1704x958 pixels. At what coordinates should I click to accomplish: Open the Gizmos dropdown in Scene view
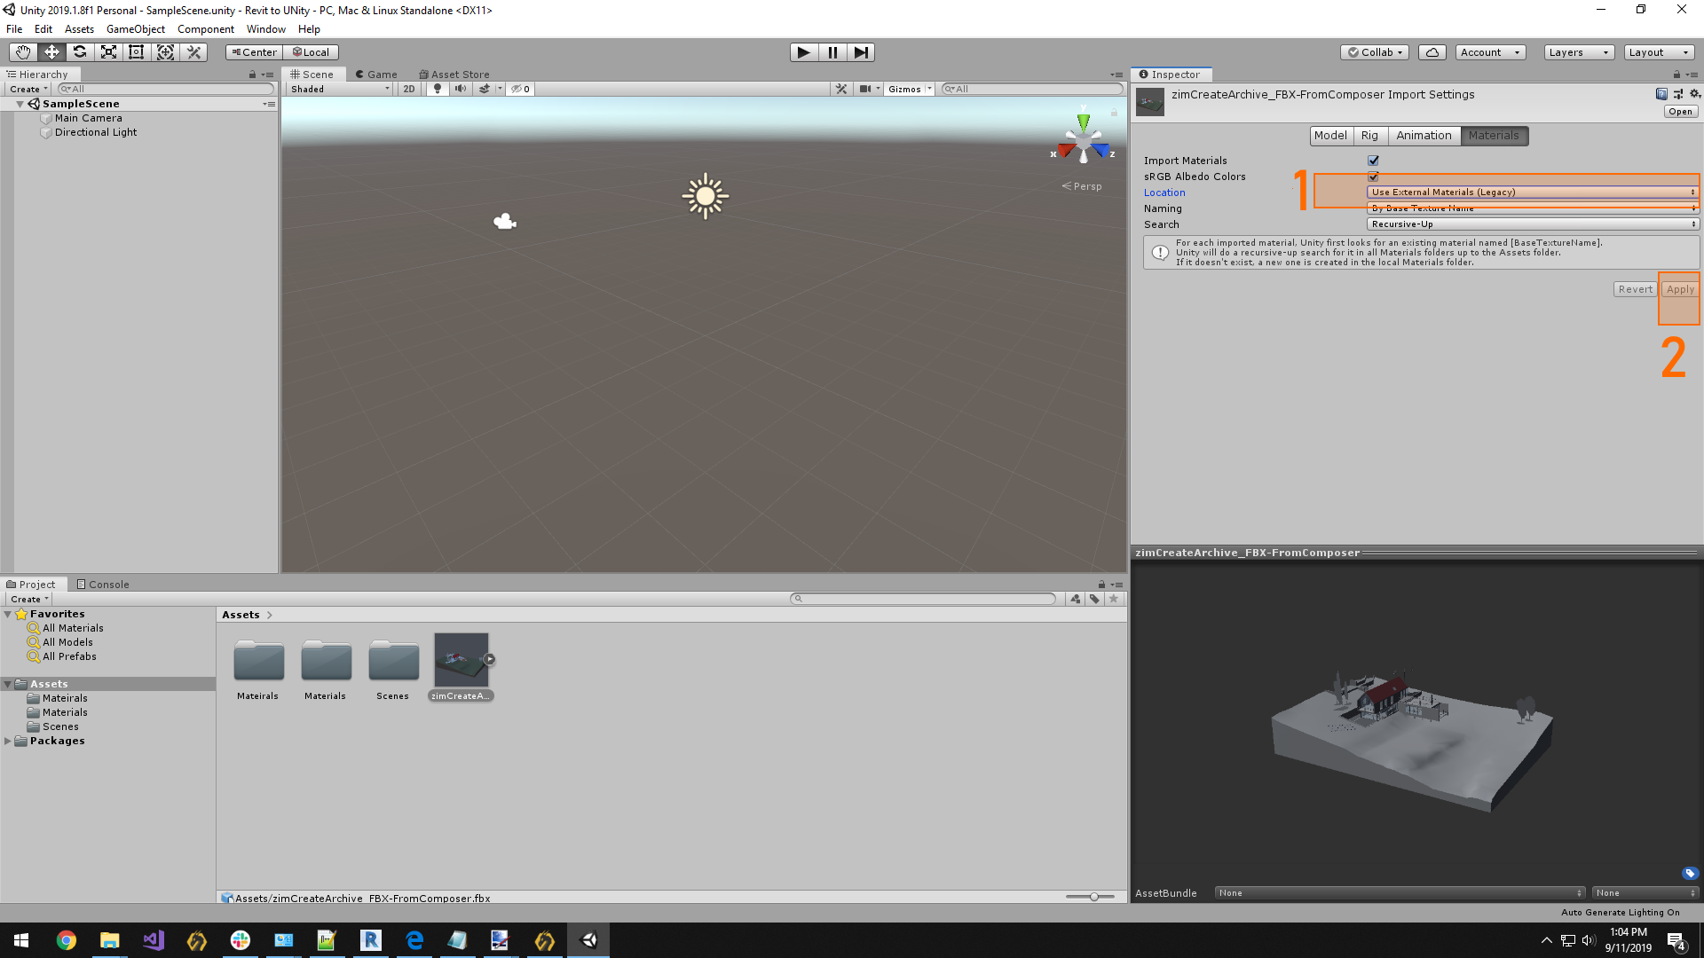pos(908,89)
